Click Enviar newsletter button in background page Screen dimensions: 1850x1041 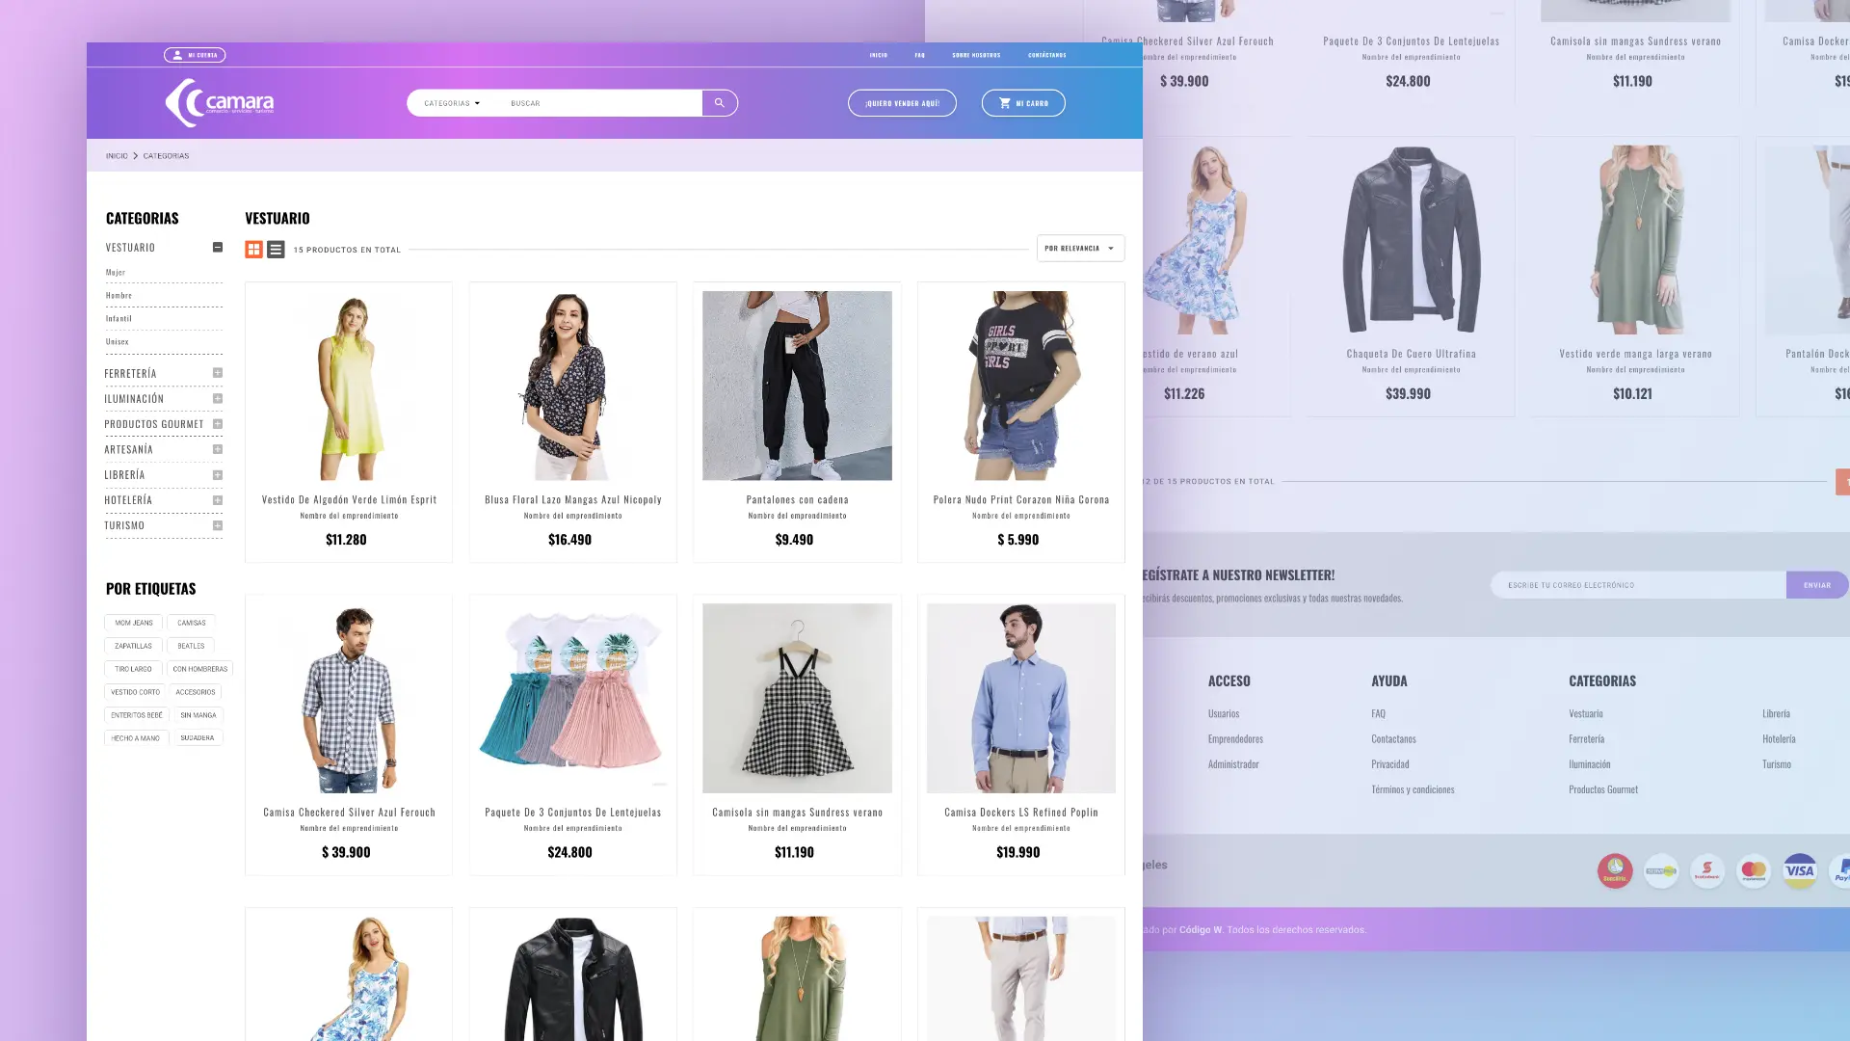point(1817,585)
